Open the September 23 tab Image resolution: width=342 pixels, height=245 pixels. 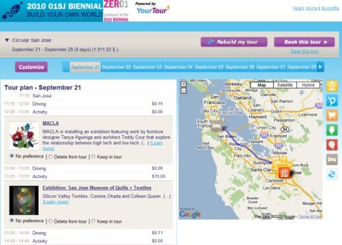click(147, 67)
